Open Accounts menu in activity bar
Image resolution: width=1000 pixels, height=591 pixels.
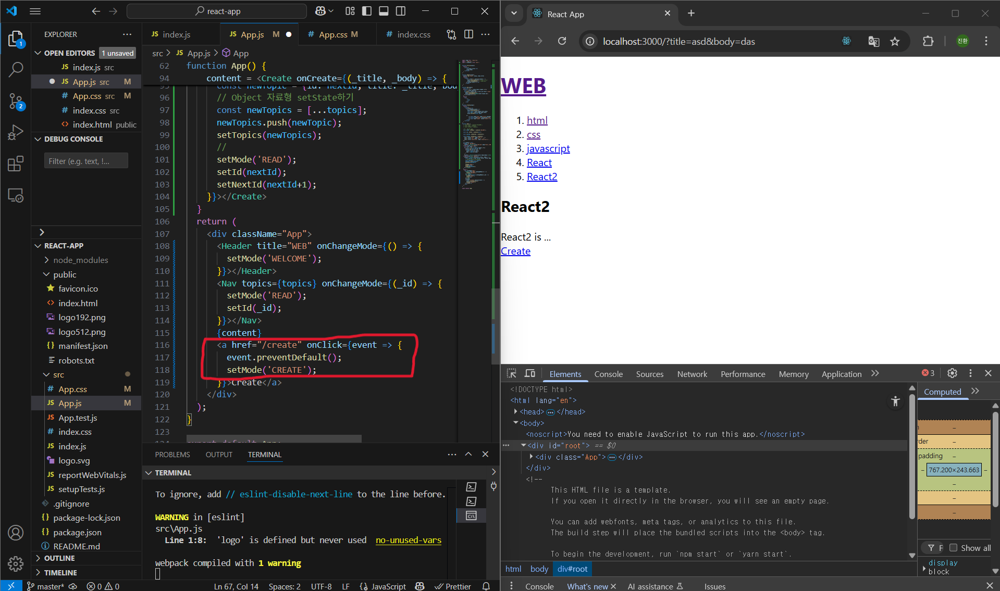coord(16,533)
